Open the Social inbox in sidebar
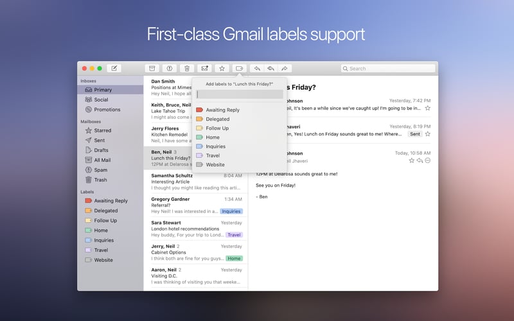The height and width of the screenshot is (321, 514). [x=111, y=100]
